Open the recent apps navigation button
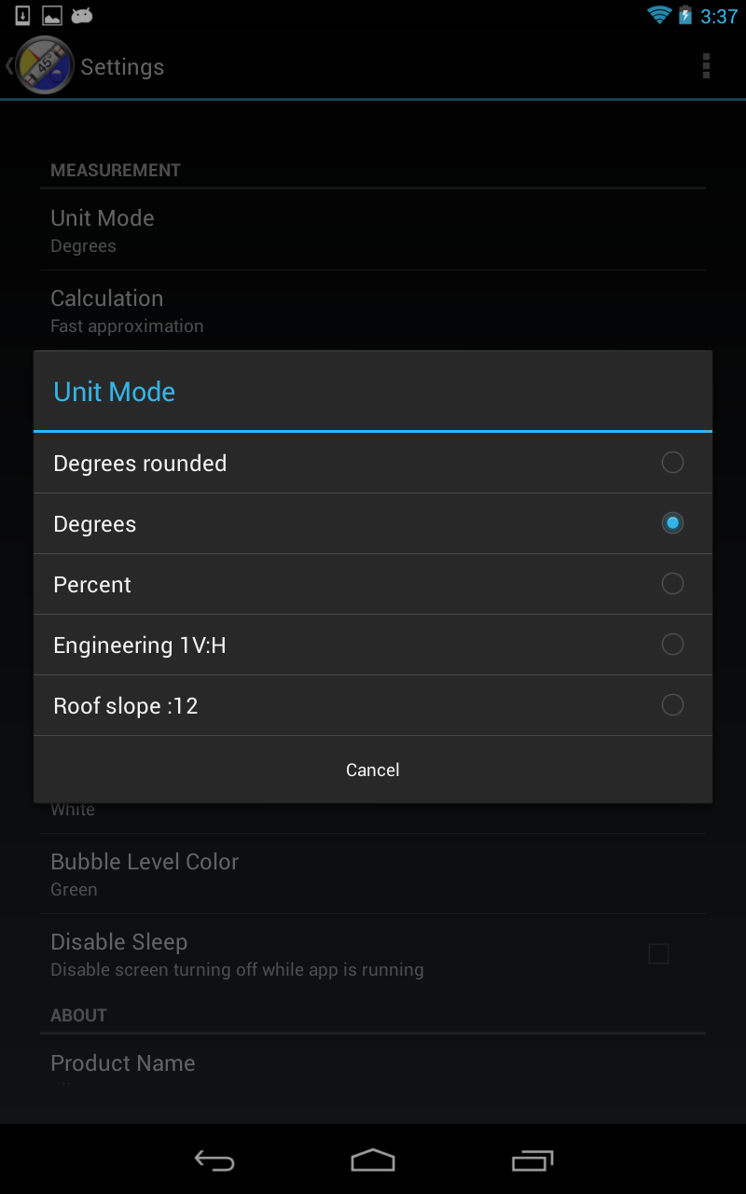Image resolution: width=746 pixels, height=1194 pixels. (x=532, y=1159)
